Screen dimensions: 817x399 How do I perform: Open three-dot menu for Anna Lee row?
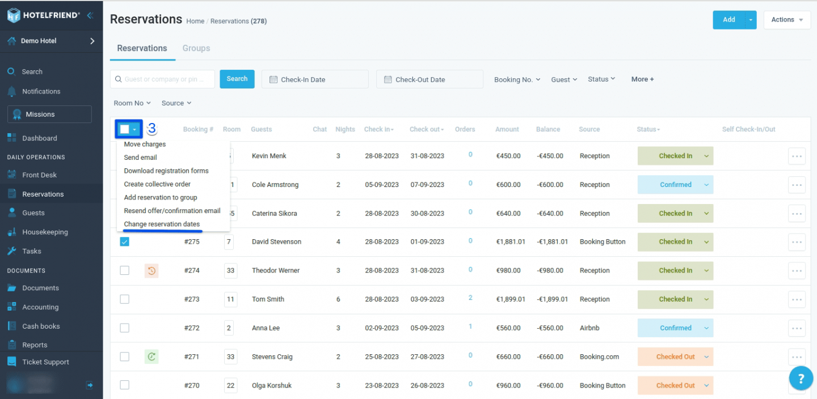click(x=797, y=328)
